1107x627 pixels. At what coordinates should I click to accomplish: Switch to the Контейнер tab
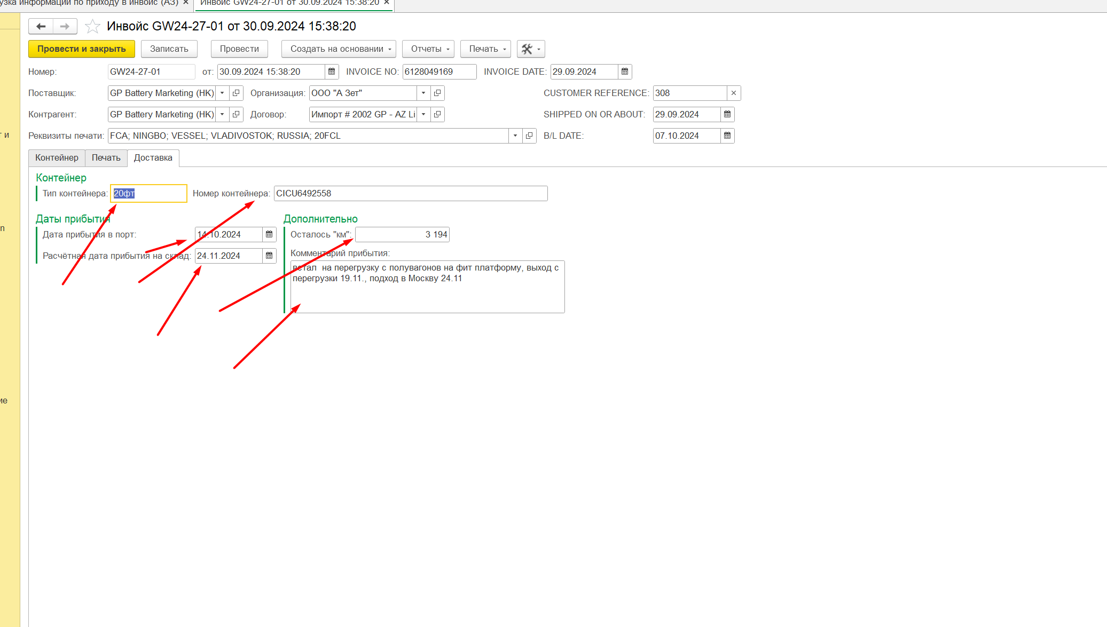pyautogui.click(x=57, y=158)
